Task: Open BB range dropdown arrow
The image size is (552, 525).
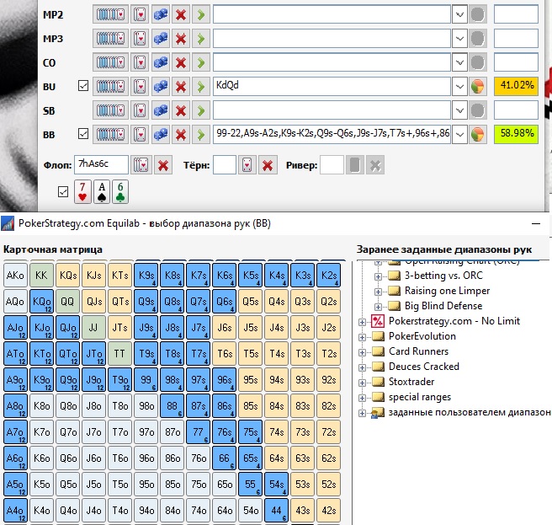Action: 459,134
